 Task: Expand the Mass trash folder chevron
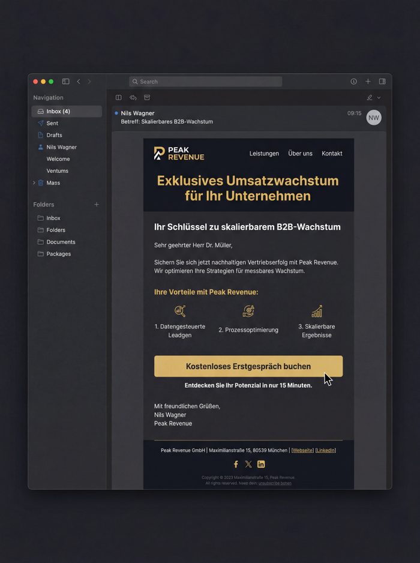(34, 183)
